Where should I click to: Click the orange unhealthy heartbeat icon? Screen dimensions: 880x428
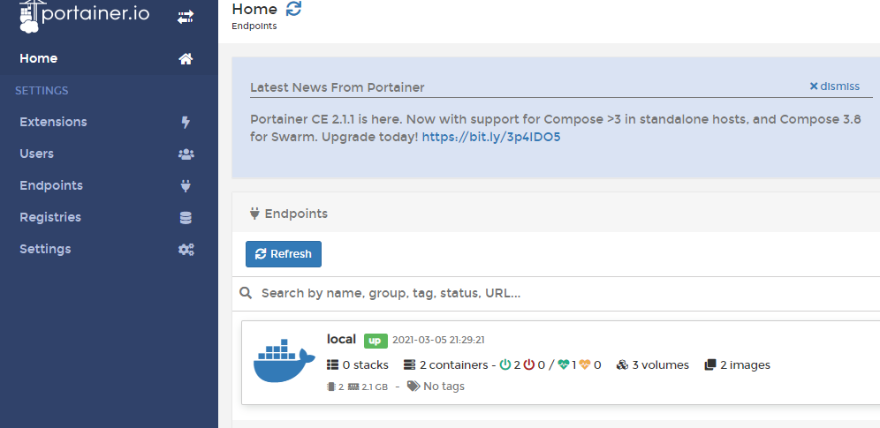tap(585, 364)
